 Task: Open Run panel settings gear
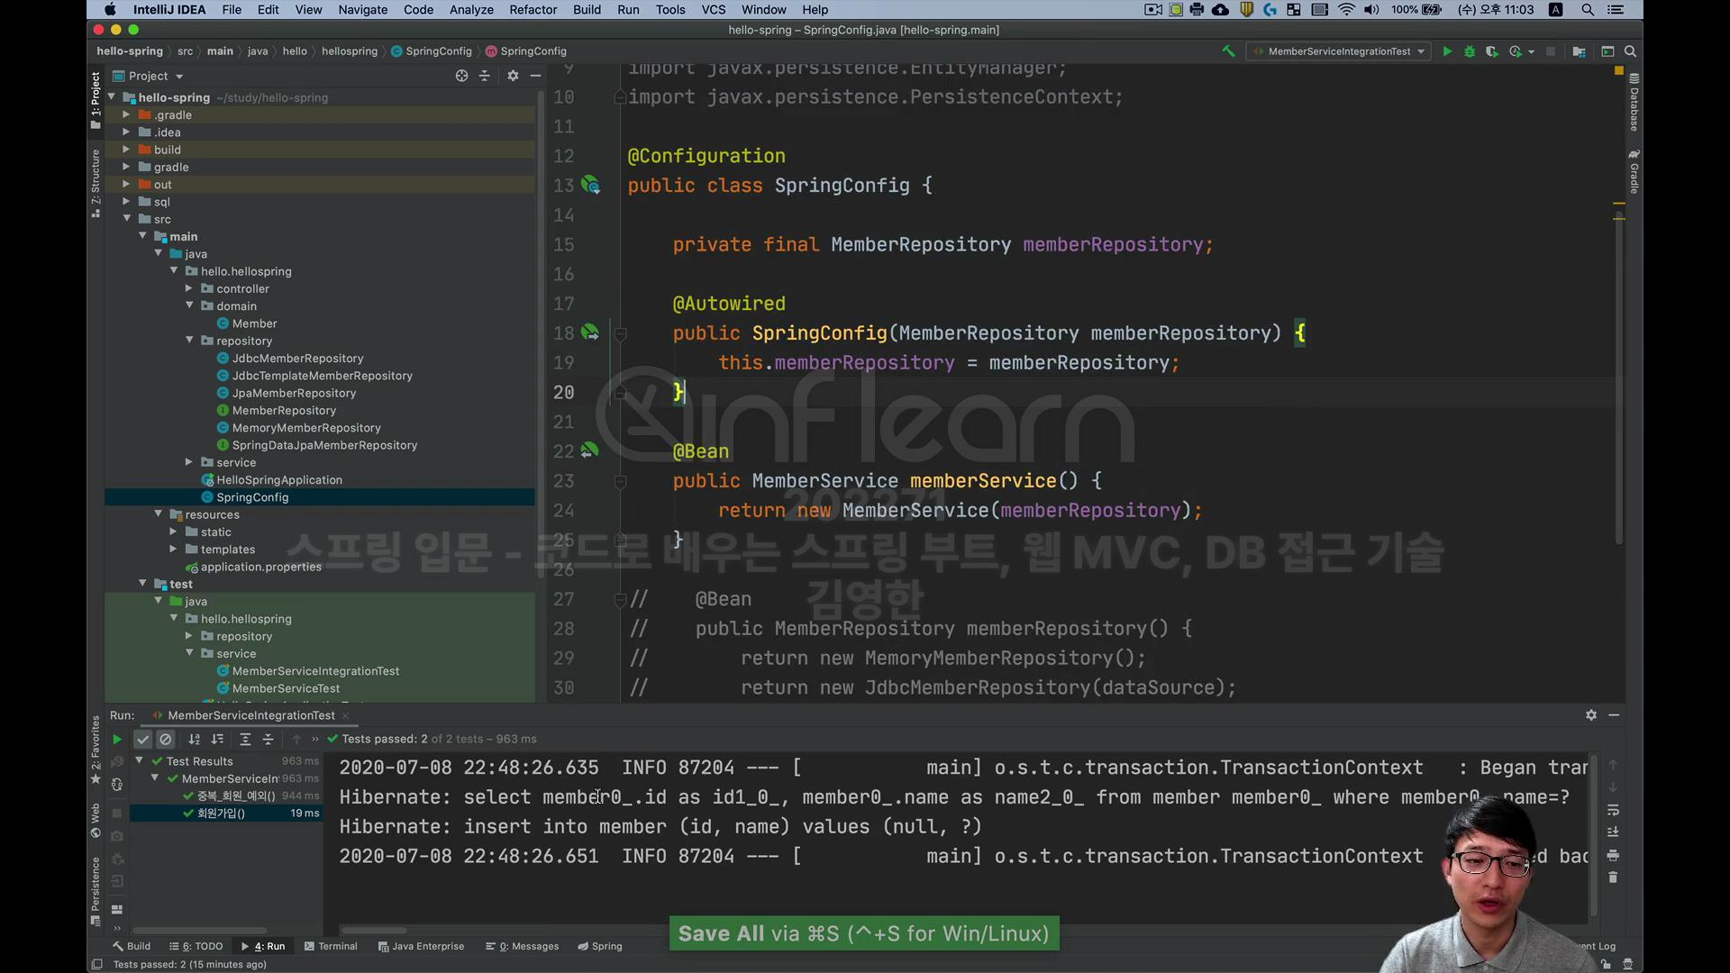click(x=1591, y=714)
